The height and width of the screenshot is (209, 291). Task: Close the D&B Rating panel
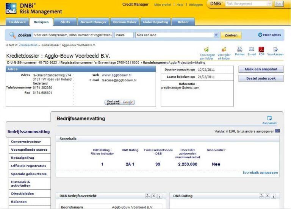(x=268, y=196)
